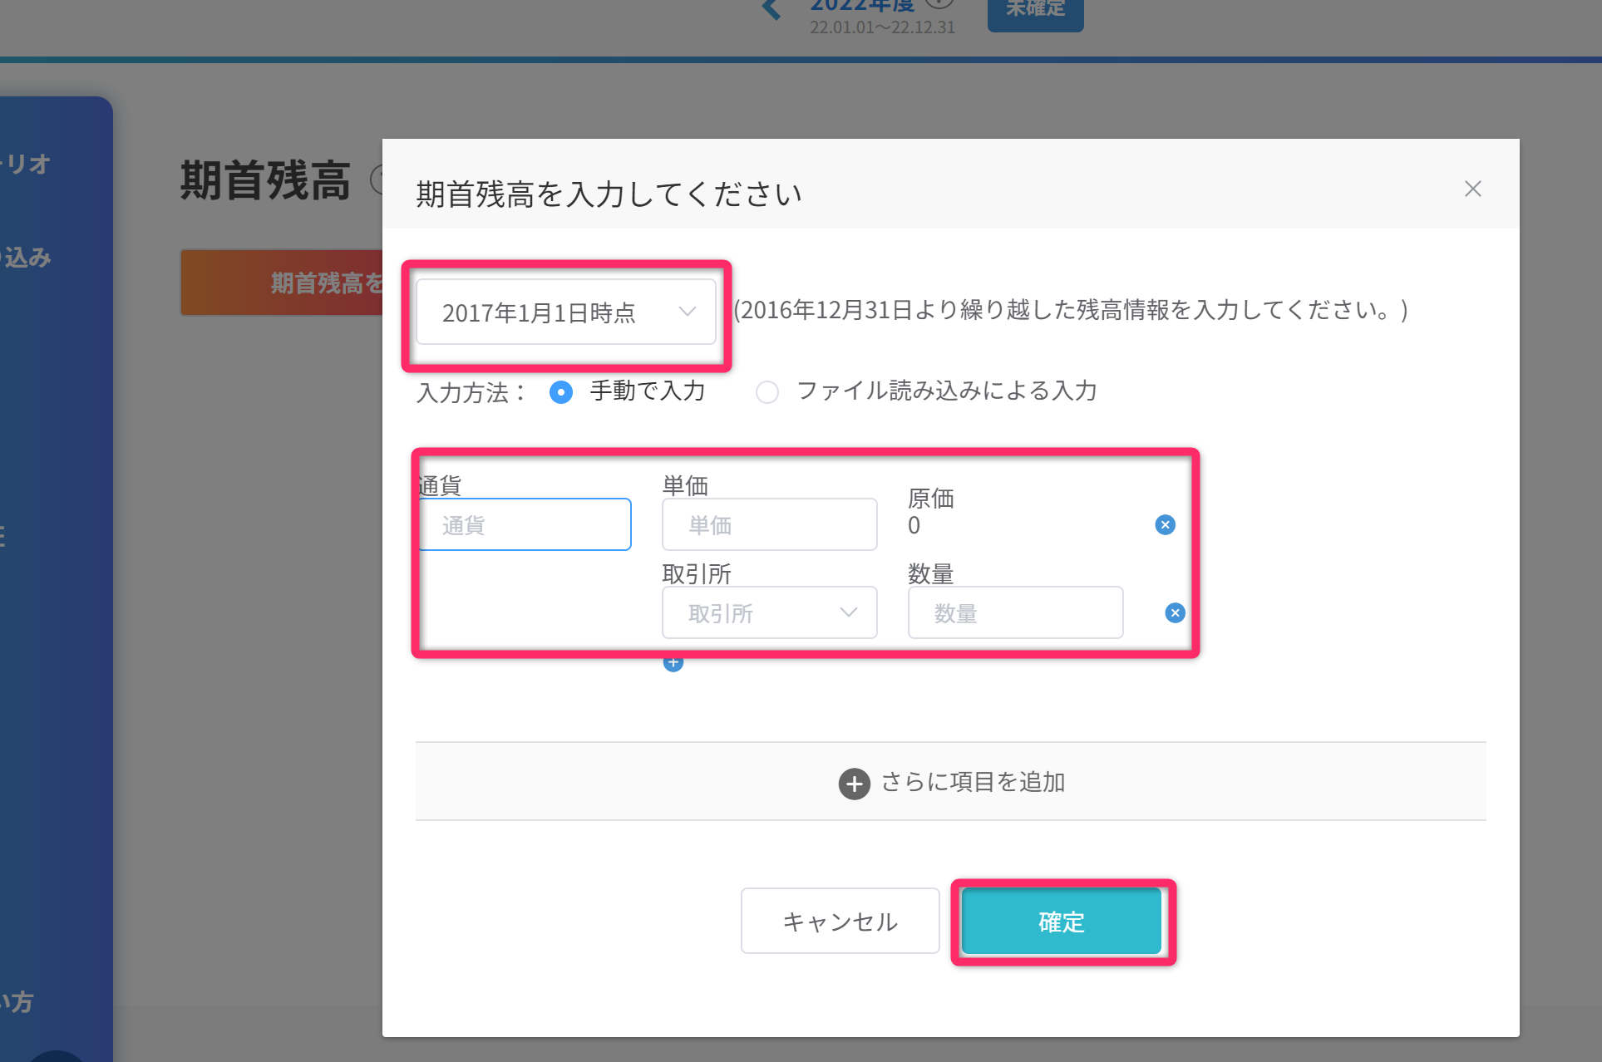Click the 確定 confirm button
Image resolution: width=1602 pixels, height=1062 pixels.
1062,921
